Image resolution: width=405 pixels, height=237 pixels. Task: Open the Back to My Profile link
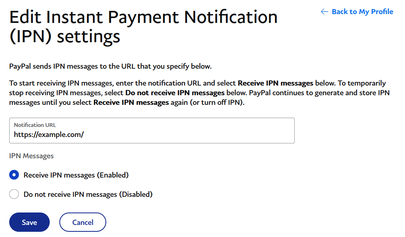coord(361,12)
